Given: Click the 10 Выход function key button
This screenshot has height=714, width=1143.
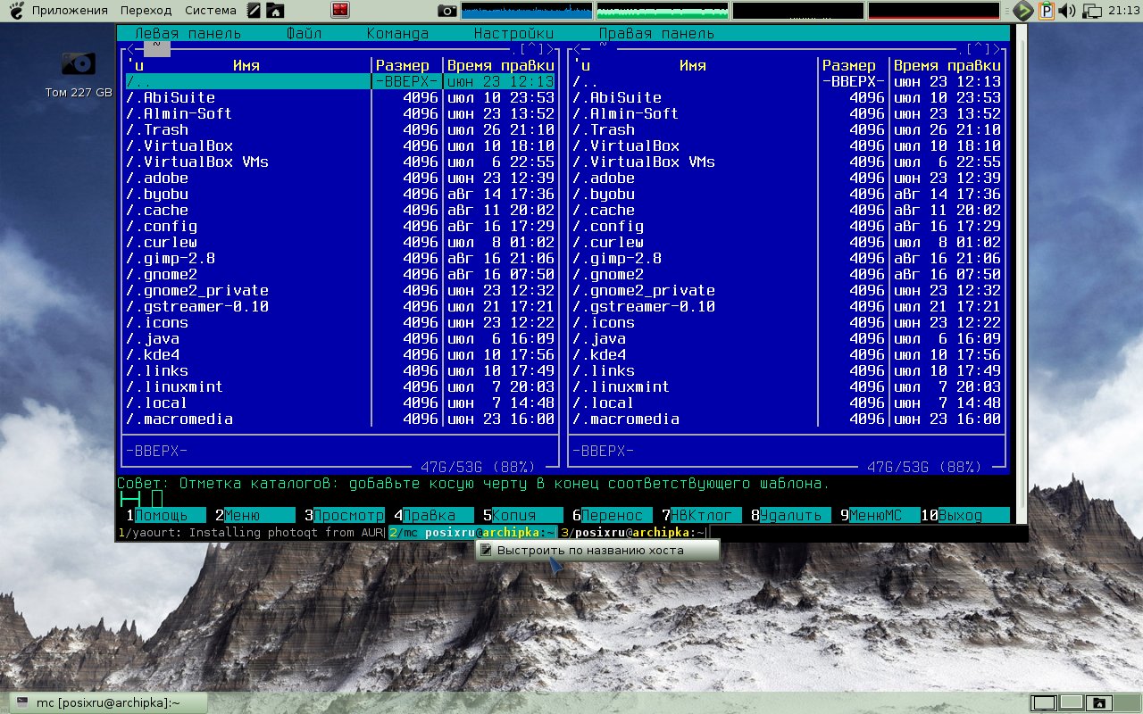Looking at the screenshot, I should pyautogui.click(x=964, y=515).
